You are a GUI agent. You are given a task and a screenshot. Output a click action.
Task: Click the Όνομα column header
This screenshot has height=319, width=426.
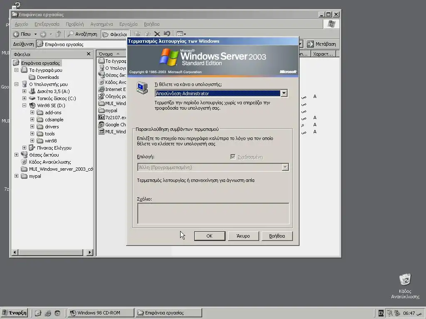111,54
